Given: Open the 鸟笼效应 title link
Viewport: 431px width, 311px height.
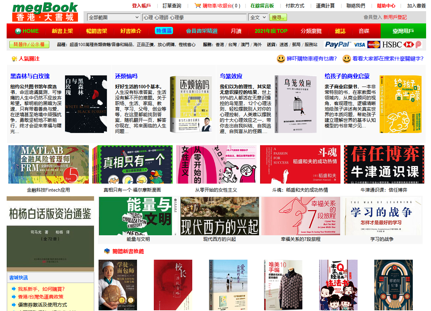Looking at the screenshot, I should tap(231, 76).
